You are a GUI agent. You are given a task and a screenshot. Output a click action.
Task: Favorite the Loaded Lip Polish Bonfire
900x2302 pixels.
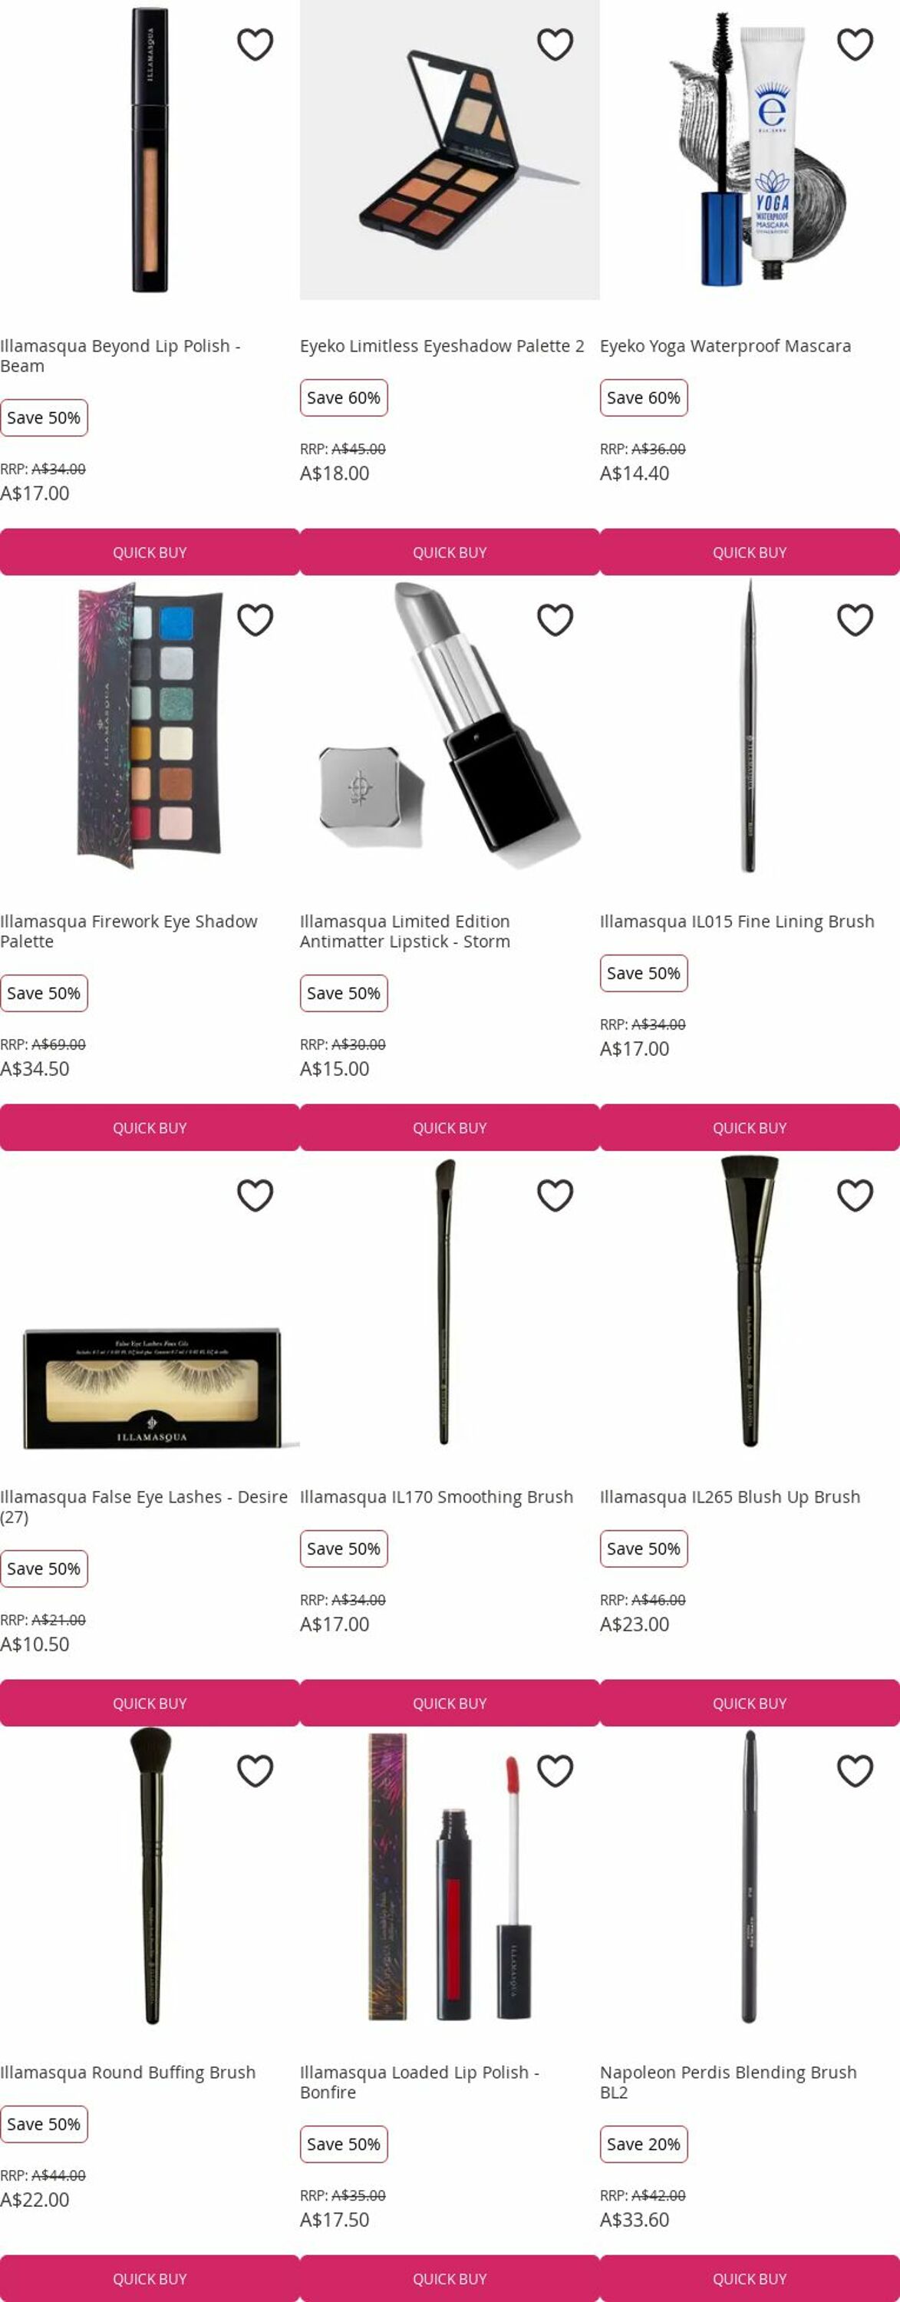555,1771
